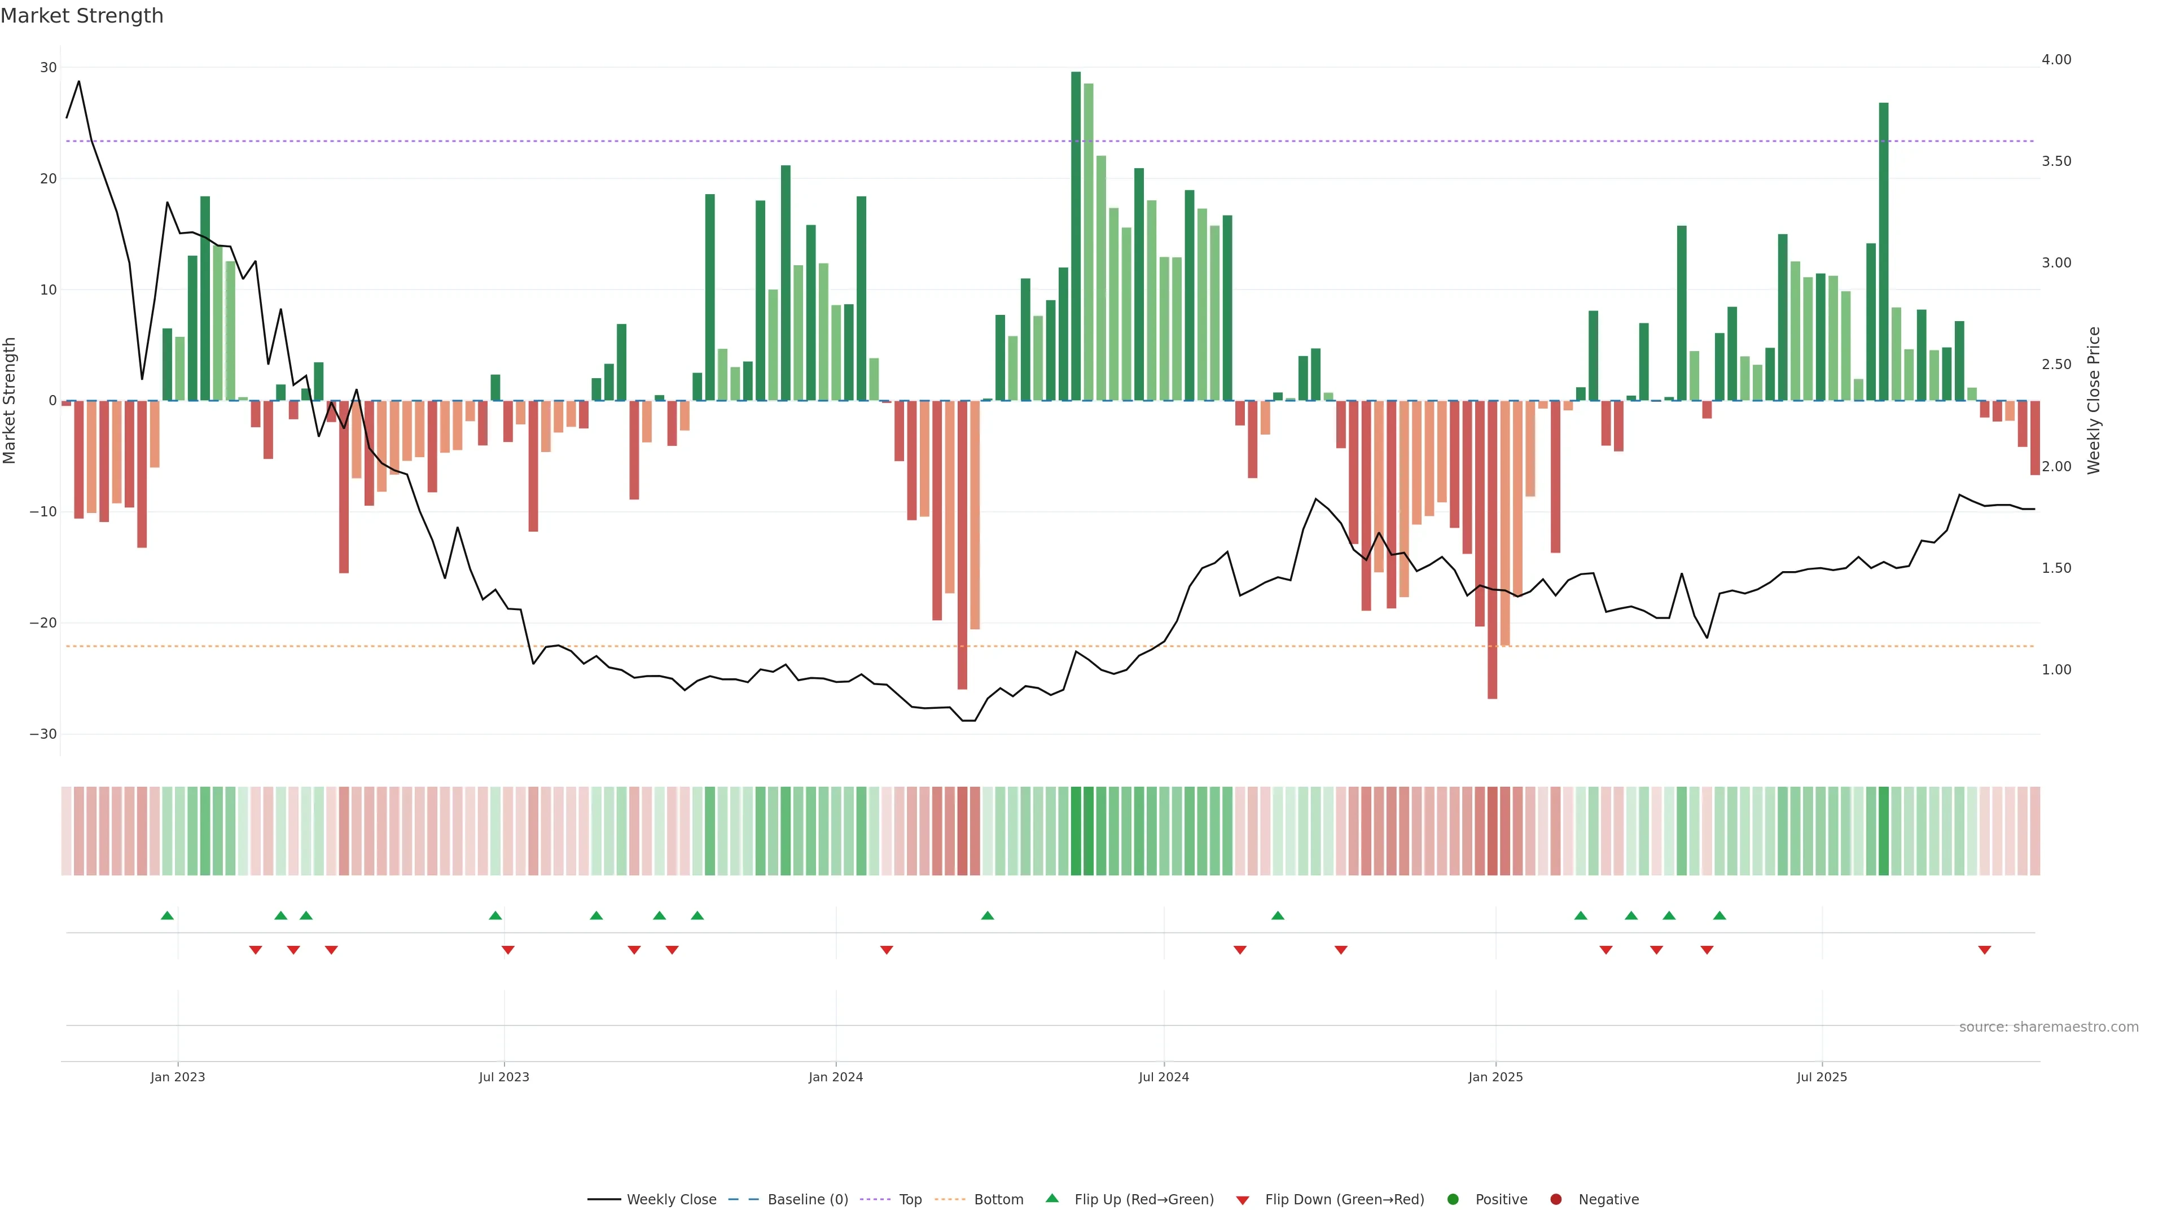Click the first green flip-up triangle near Jan 2023
Screen dimensions: 2167x1219
point(166,915)
